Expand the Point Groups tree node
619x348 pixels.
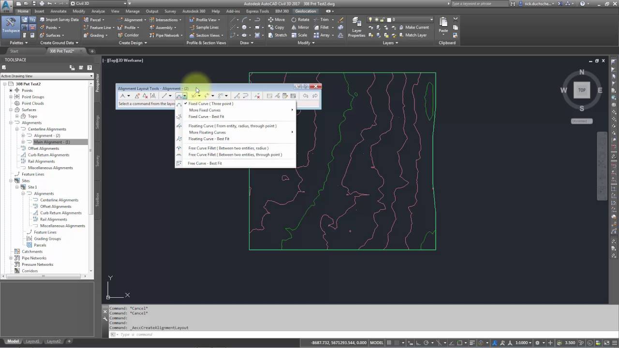pos(11,97)
